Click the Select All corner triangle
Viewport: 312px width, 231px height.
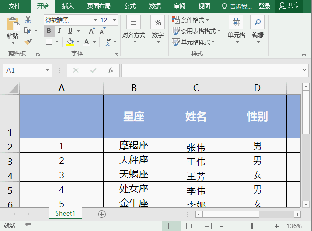14,88
